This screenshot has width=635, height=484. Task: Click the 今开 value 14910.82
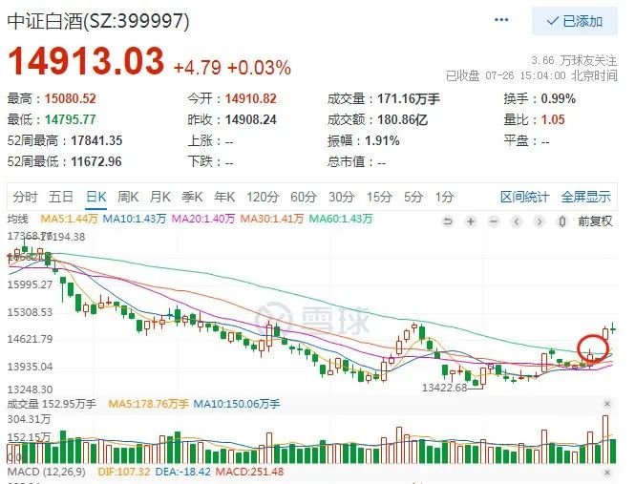(251, 98)
